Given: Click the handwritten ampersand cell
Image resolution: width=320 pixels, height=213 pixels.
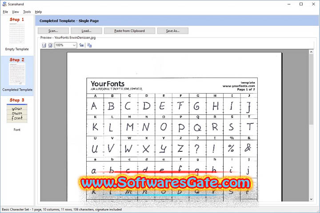Looking at the screenshot, I should coord(249,148).
